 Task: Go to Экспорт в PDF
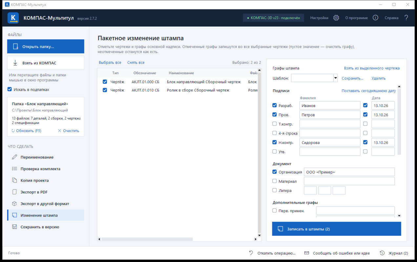pyautogui.click(x=46, y=192)
